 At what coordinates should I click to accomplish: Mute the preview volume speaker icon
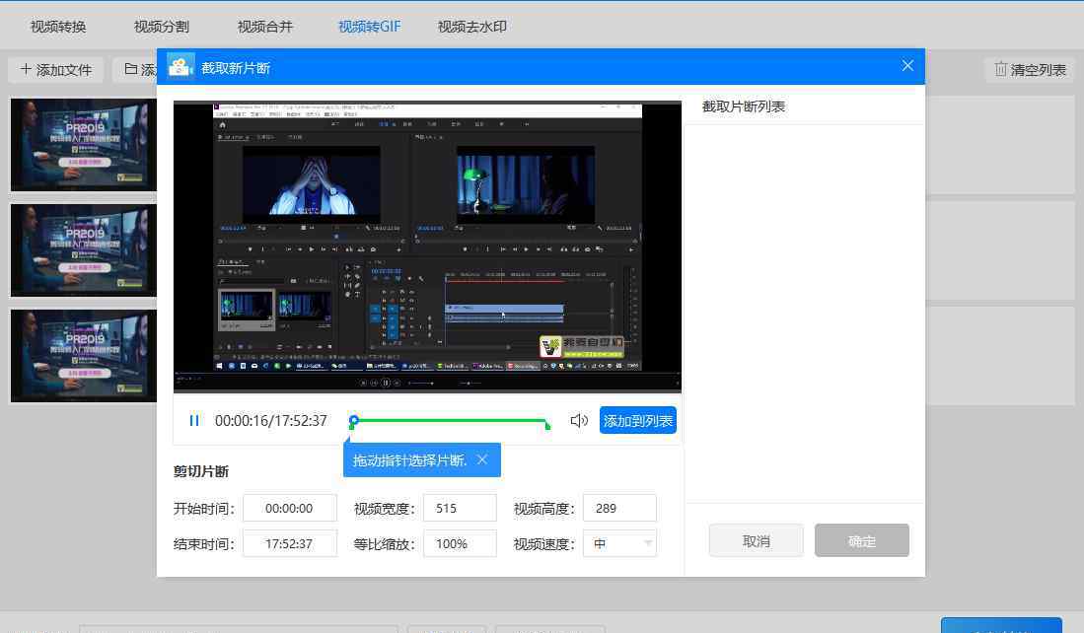(579, 421)
